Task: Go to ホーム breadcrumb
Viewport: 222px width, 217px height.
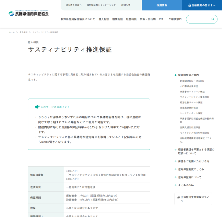Action: 12,32
